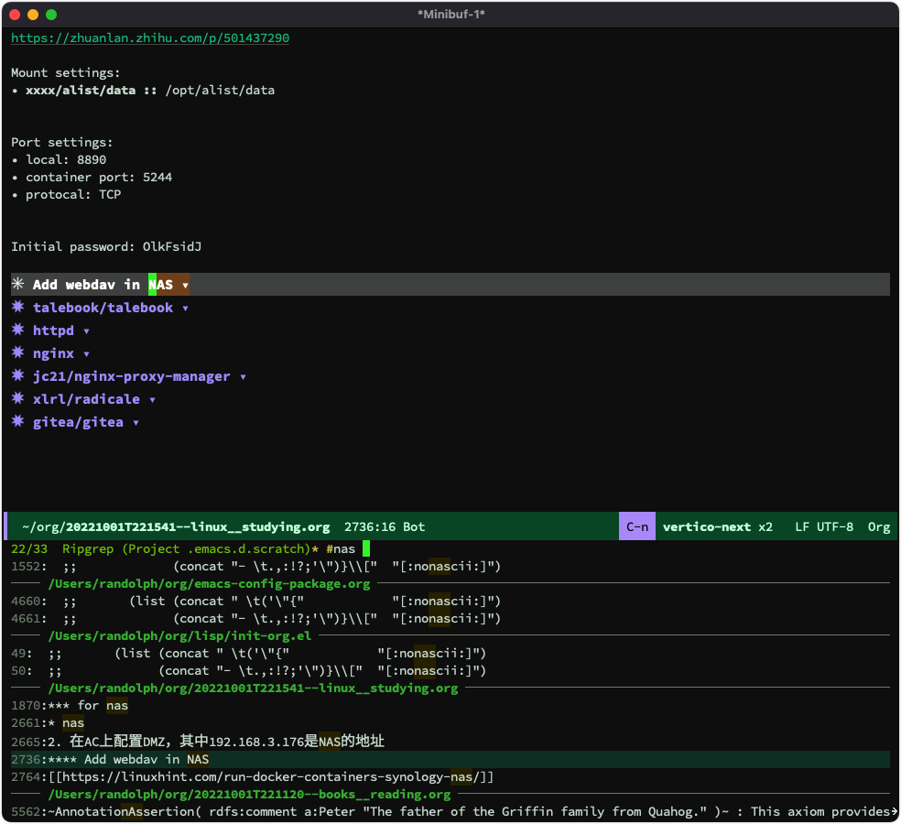Screen dimensions: 901x824
Task: Click the UTF-8 encoding indicator
Action: (x=835, y=527)
